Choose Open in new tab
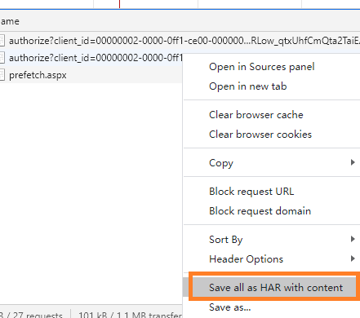Image resolution: width=360 pixels, height=318 pixels. [247, 86]
